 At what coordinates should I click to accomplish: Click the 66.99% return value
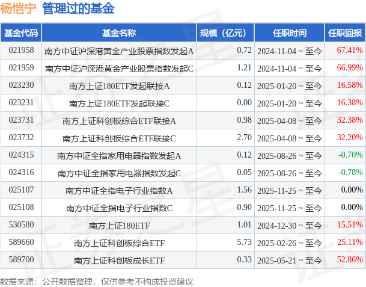click(x=350, y=68)
